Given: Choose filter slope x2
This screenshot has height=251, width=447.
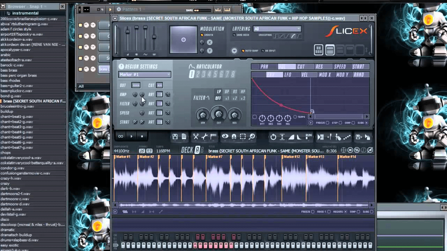Looking at the screenshot, I should 235,98.
